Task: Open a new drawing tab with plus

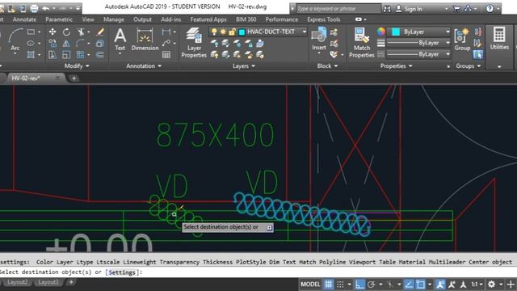Action: tap(74, 78)
